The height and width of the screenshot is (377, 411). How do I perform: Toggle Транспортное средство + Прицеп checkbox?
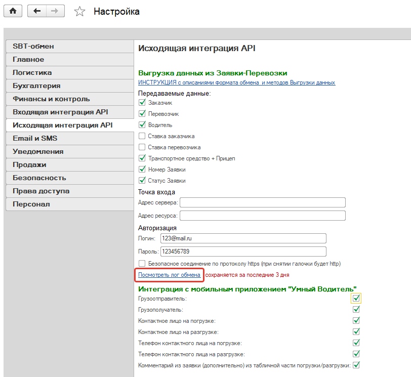click(142, 158)
